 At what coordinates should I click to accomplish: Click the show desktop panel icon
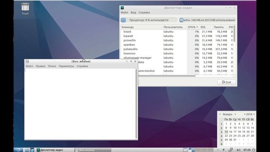(x=185, y=150)
